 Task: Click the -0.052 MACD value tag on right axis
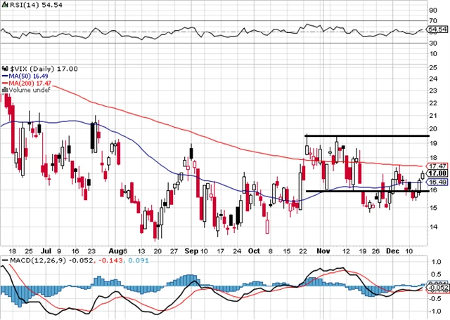tap(438, 288)
